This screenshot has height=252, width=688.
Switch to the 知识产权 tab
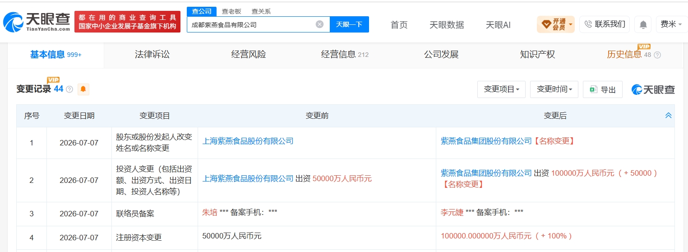click(x=537, y=55)
